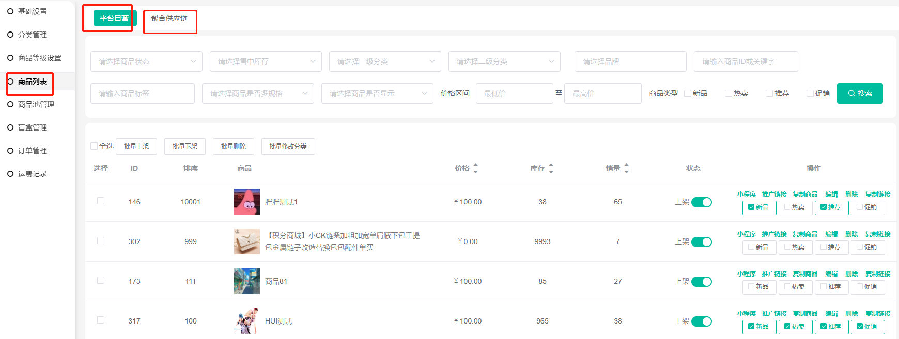Expand the 请选择商品是否显示 dropdown

tap(377, 93)
